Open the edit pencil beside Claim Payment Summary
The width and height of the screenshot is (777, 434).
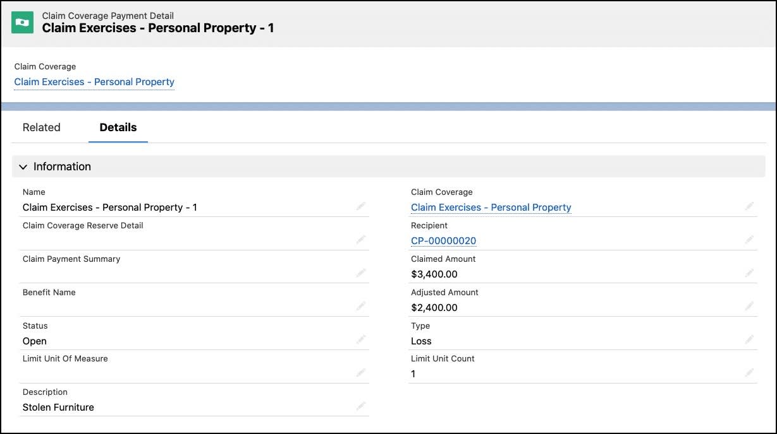360,273
